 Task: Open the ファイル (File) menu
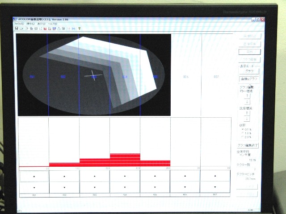[x=19, y=24]
